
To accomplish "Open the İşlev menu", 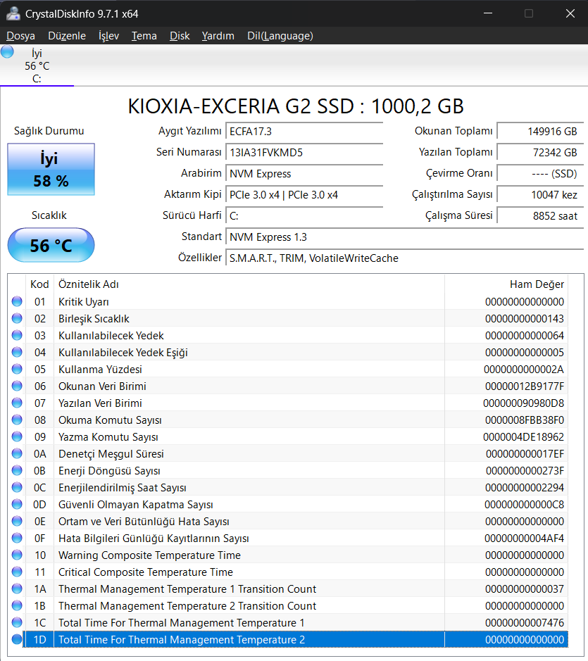I will (x=109, y=36).
